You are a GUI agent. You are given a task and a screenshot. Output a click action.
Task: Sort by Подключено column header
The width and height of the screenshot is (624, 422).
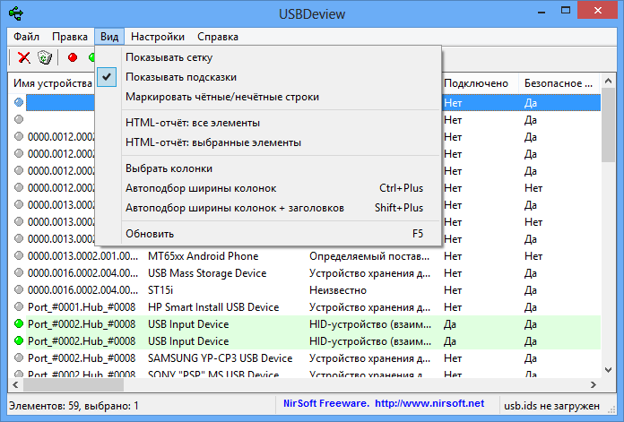point(480,83)
